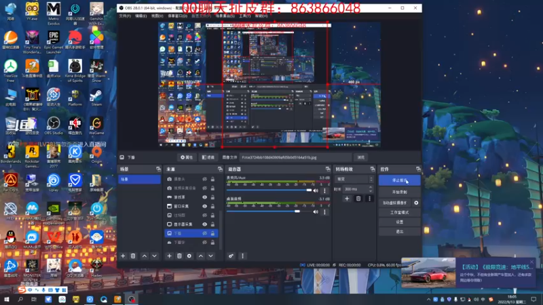
Task: Mute the Desktop Audio speaker icon
Action: (x=316, y=211)
